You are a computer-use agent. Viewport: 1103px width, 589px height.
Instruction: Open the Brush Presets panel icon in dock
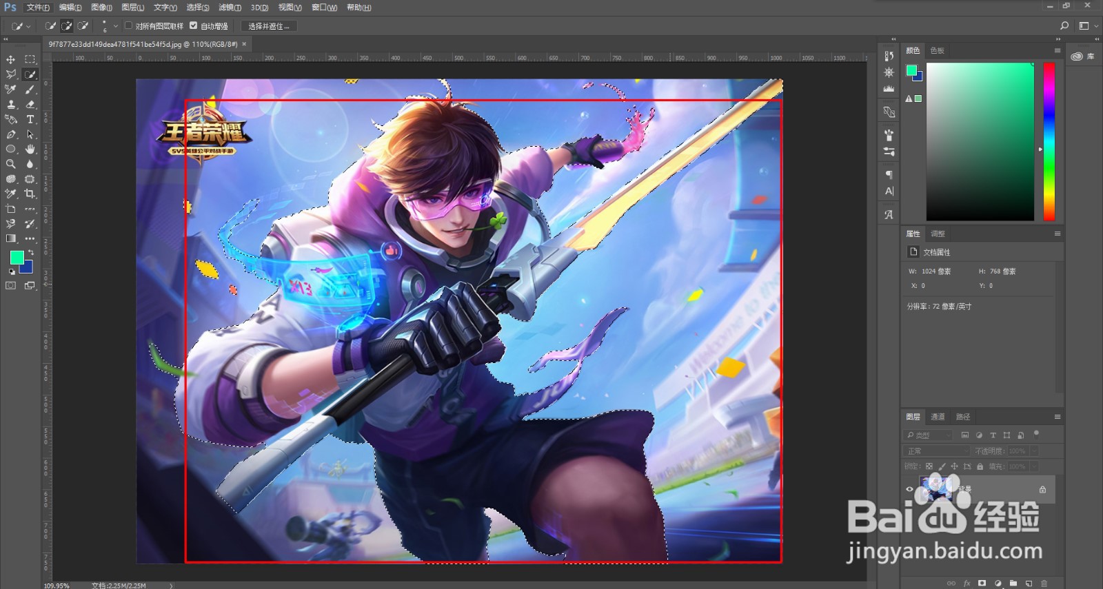(889, 152)
